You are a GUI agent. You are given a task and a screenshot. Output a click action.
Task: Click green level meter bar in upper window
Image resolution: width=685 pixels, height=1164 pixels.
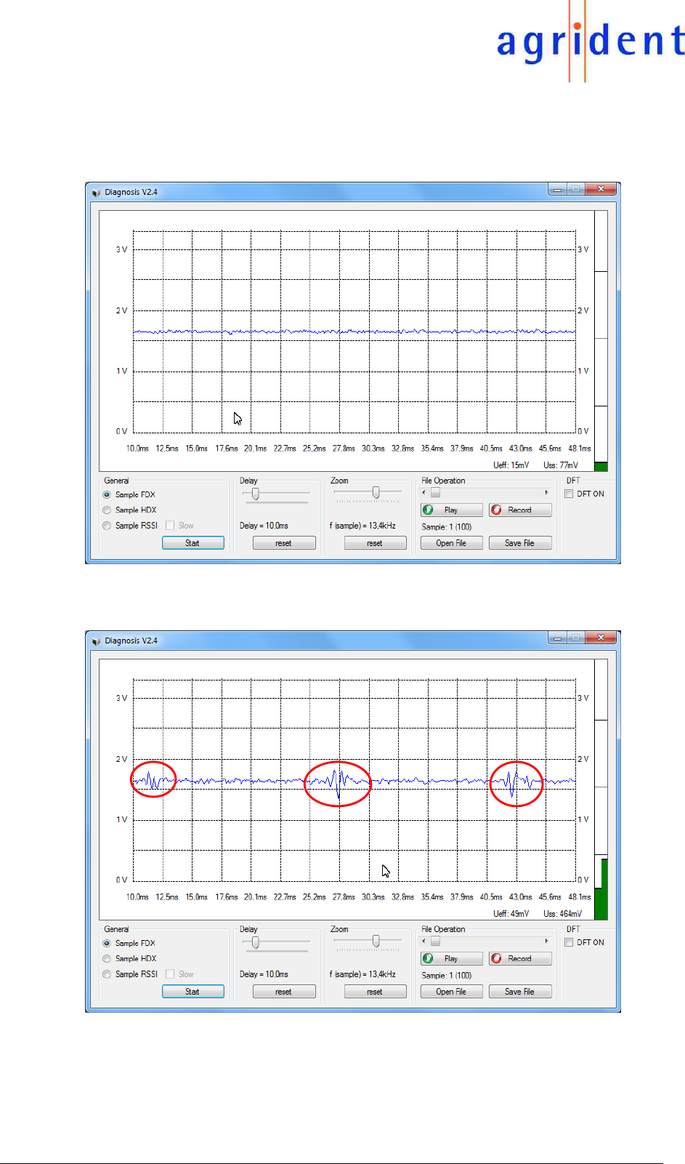(x=601, y=467)
